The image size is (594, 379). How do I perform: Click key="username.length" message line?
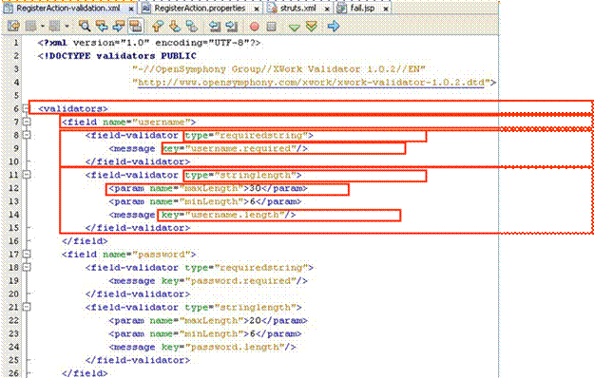202,215
